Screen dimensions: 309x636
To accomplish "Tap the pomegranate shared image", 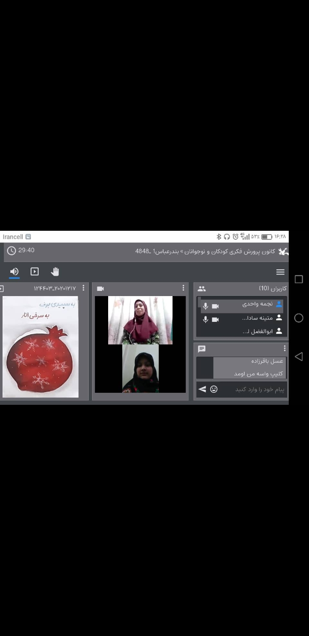I will (x=40, y=347).
